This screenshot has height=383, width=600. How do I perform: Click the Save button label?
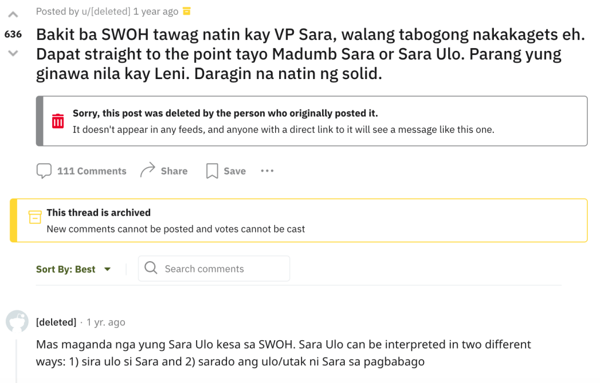coord(235,171)
